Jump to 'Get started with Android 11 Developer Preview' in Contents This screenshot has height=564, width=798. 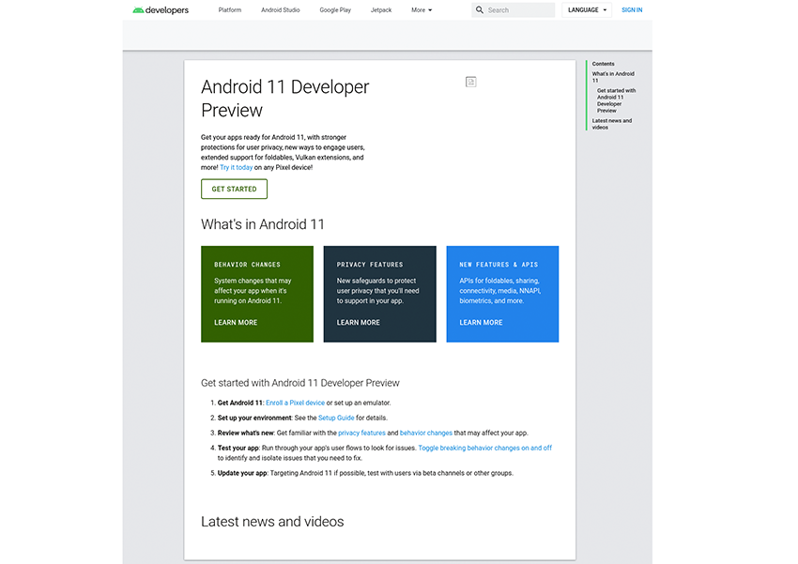point(616,100)
